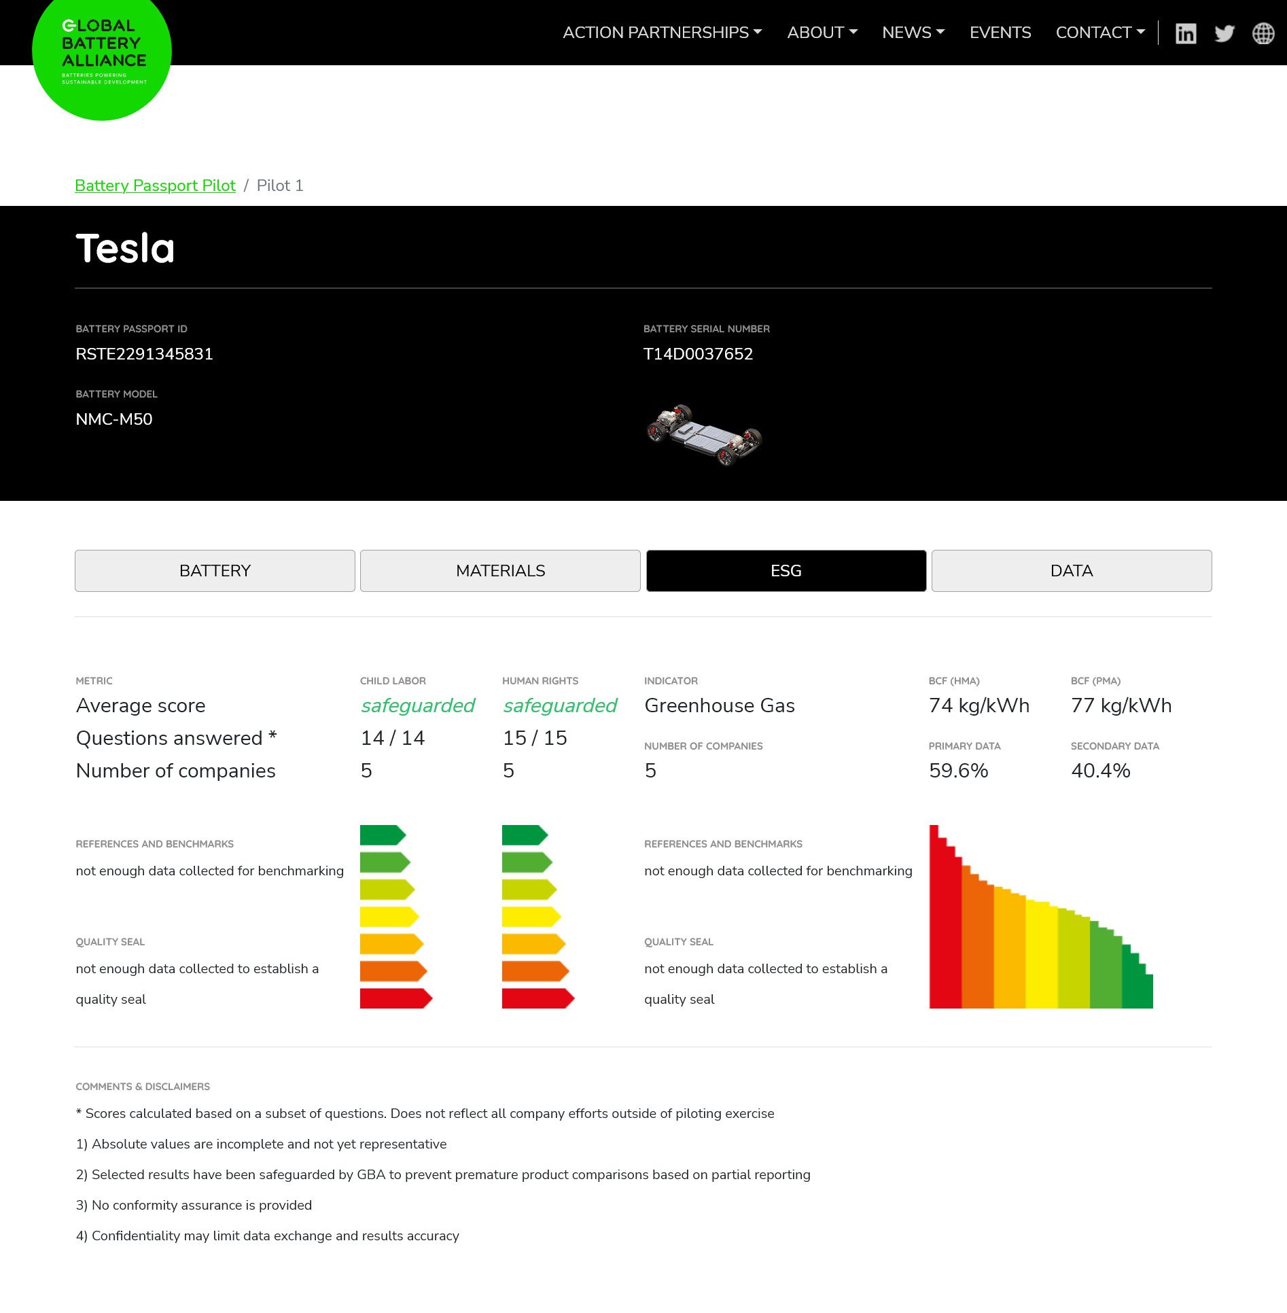This screenshot has width=1287, height=1313.
Task: Click the 'Confidentiality may limit data exchange' disclaimer
Action: pos(267,1236)
